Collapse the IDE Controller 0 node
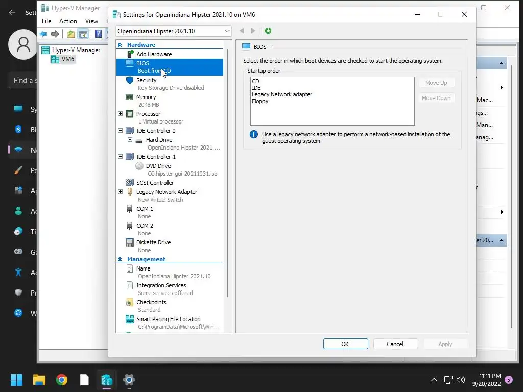Viewport: 523px width, 392px height. point(121,131)
